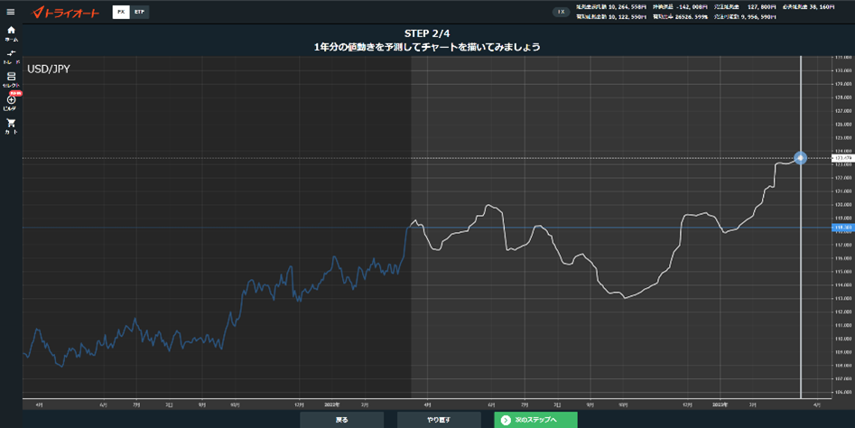This screenshot has height=428, width=855.
Task: Open the shopping cart icon
Action: [x=11, y=126]
